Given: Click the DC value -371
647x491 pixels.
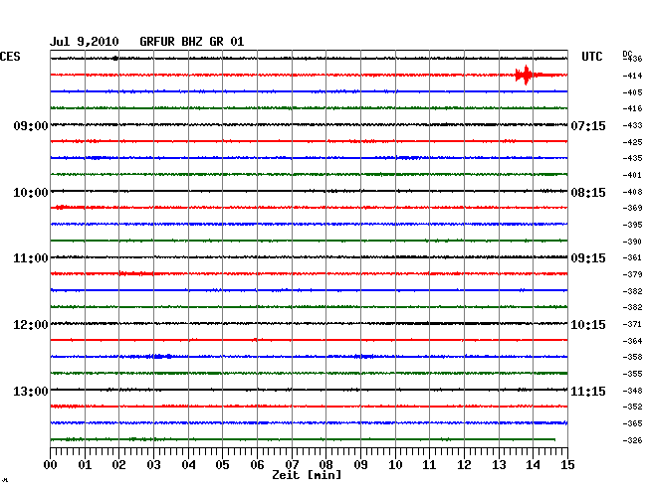Looking at the screenshot, I should point(632,324).
